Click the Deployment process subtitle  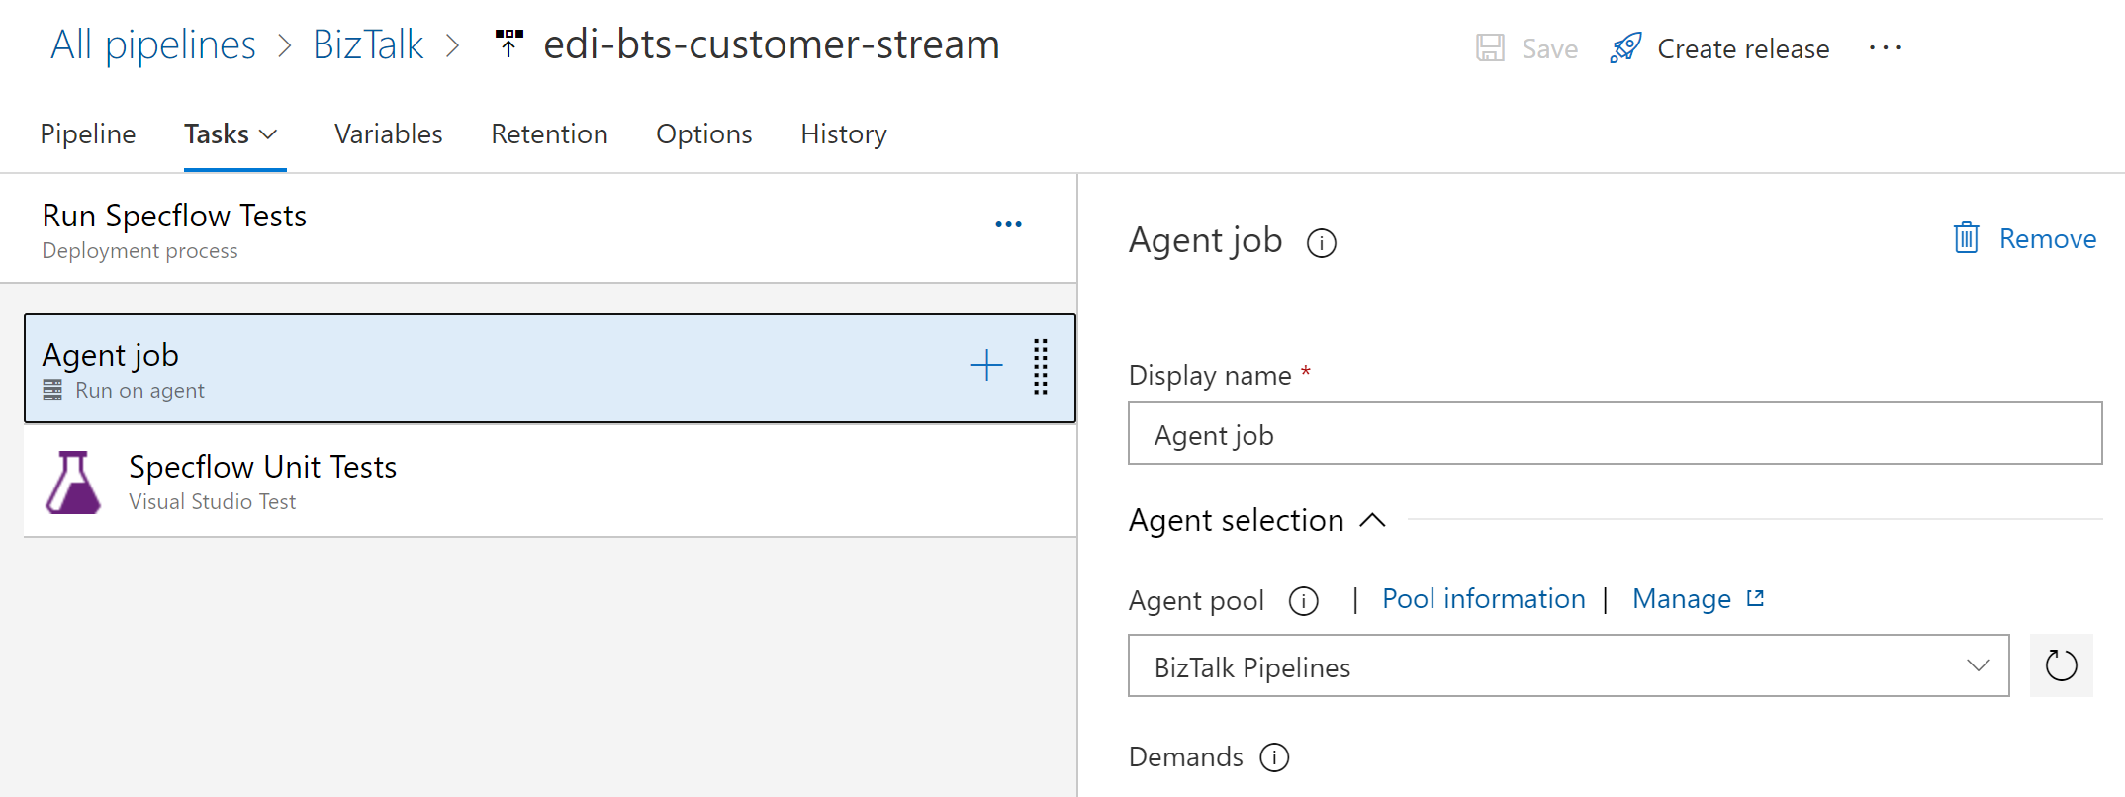click(139, 251)
